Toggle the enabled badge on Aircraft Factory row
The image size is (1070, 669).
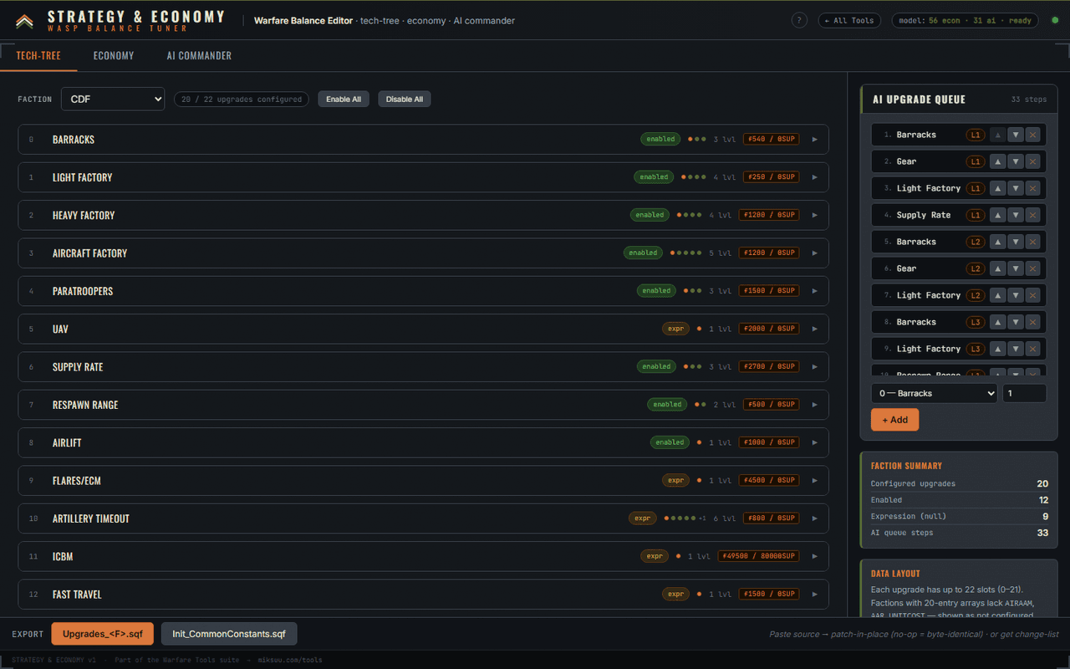(x=643, y=253)
